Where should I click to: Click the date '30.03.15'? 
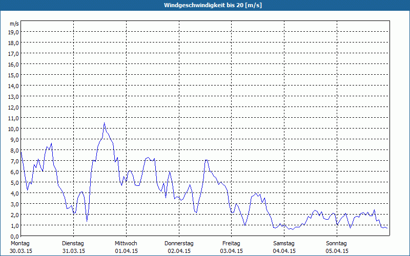coord(21,251)
